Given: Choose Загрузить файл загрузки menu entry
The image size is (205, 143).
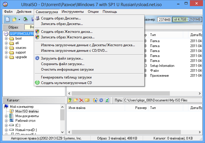Looking at the screenshot, I should (89, 58).
